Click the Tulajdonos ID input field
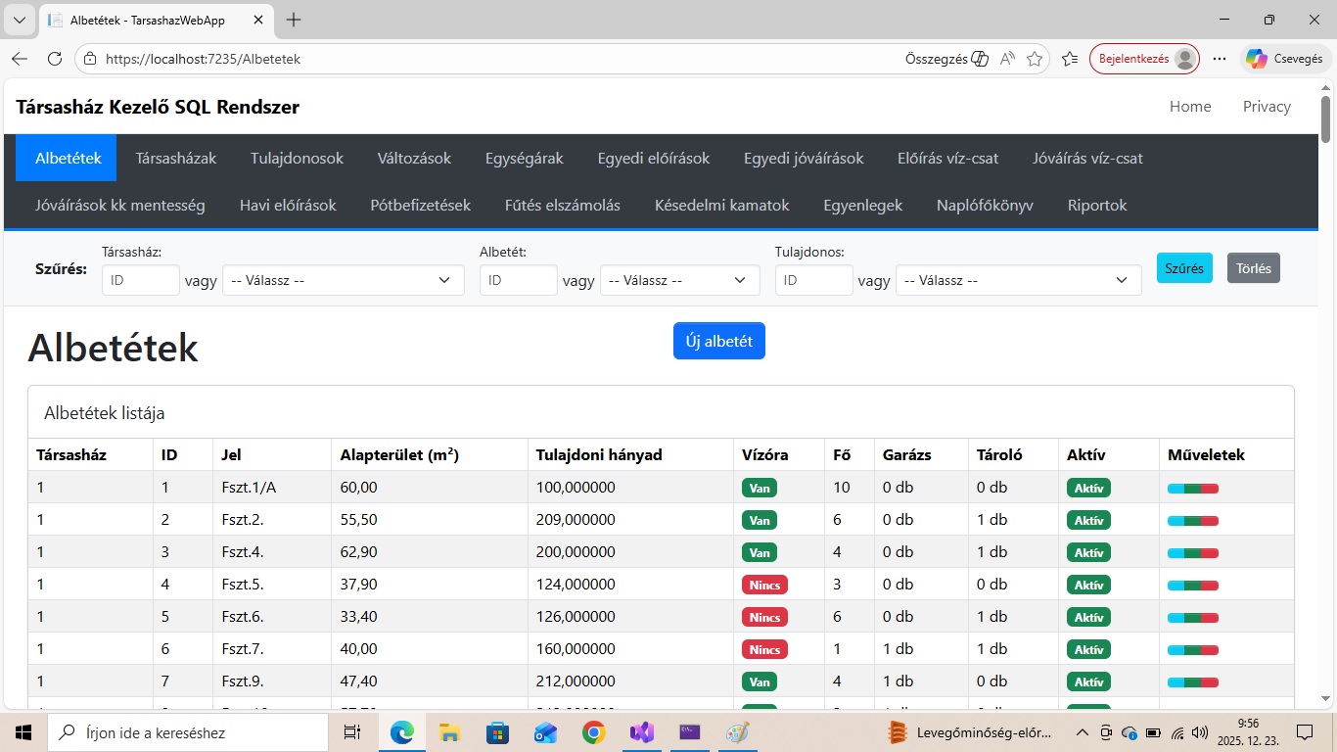1337x752 pixels. (x=813, y=280)
